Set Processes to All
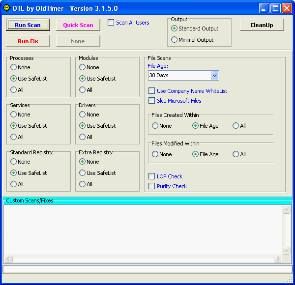Image resolution: width=295 pixels, height=285 pixels. (x=14, y=90)
